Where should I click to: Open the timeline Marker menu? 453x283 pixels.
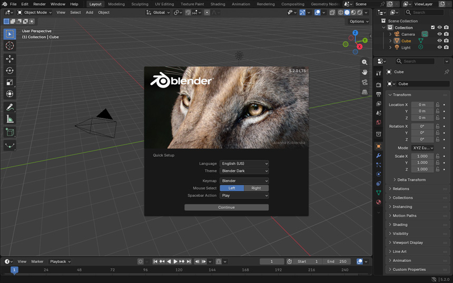coord(37,261)
